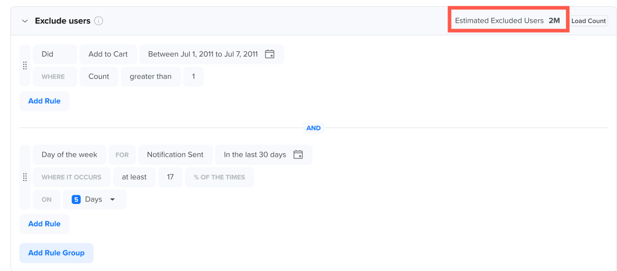Screen dimensions: 617x271
Task: Click the percentage field showing 17
Action: pos(171,177)
